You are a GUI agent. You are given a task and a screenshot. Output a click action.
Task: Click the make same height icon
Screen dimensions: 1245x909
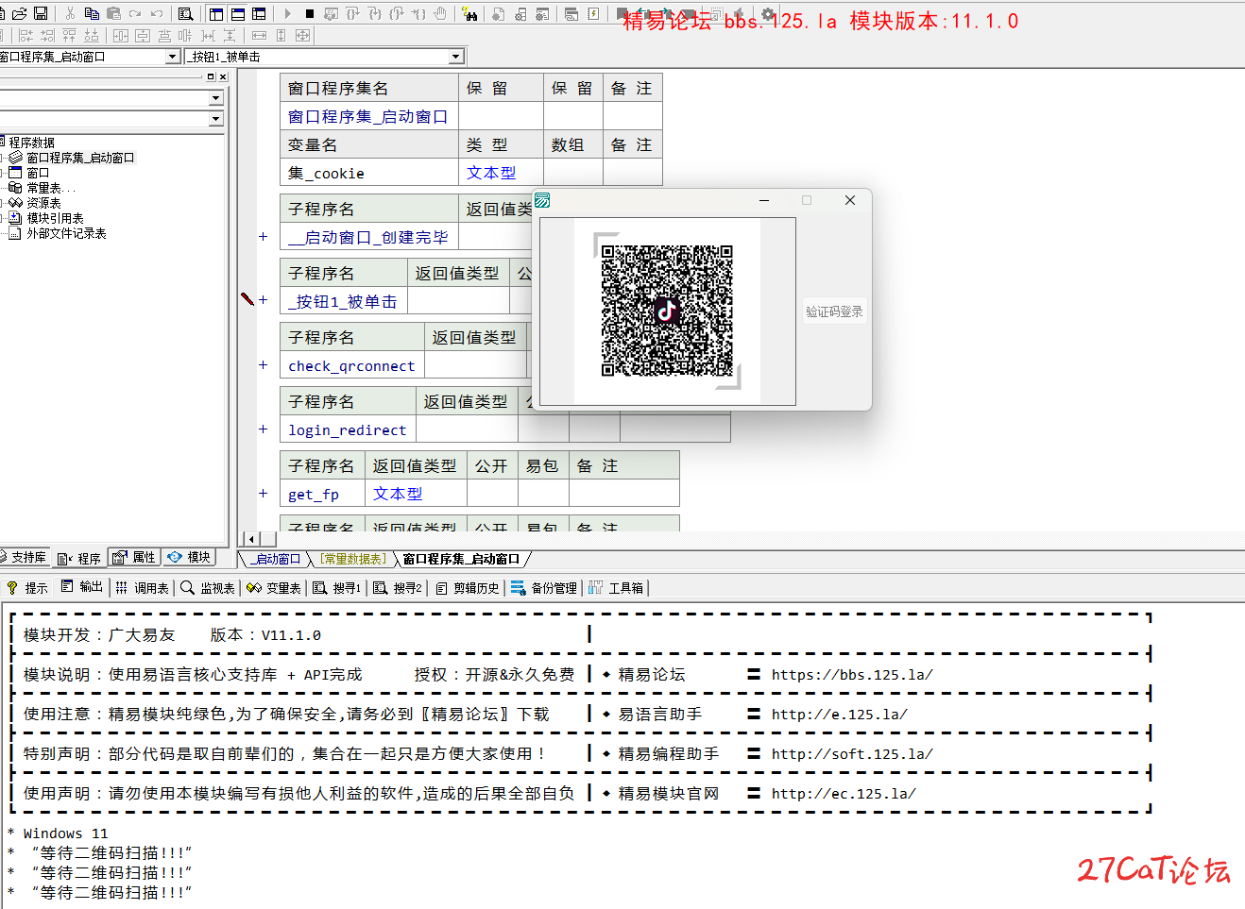pos(281,35)
